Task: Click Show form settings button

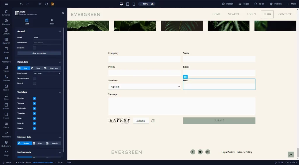Action: pyautogui.click(x=39, y=53)
